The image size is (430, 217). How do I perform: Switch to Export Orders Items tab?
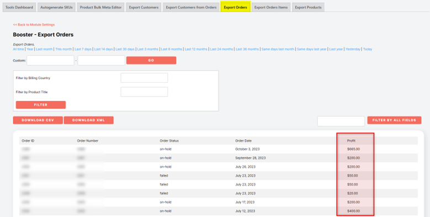tap(271, 7)
